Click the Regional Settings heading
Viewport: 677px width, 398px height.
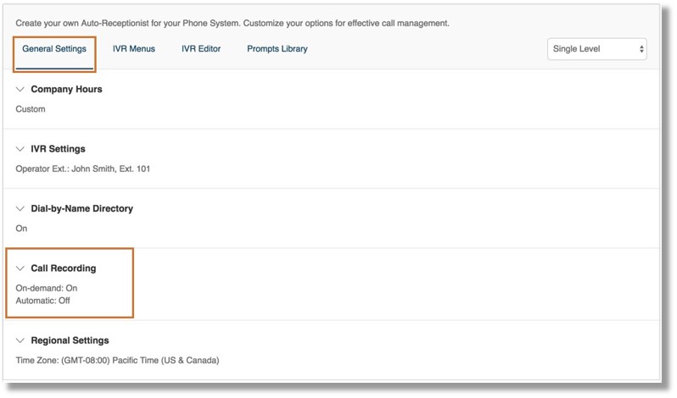70,340
